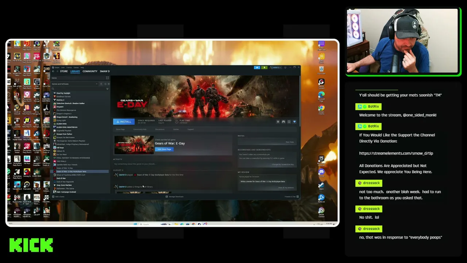Open the Friends menu in Steam
Image resolution: width=467 pixels, height=263 pixels.
pyautogui.click(x=69, y=68)
